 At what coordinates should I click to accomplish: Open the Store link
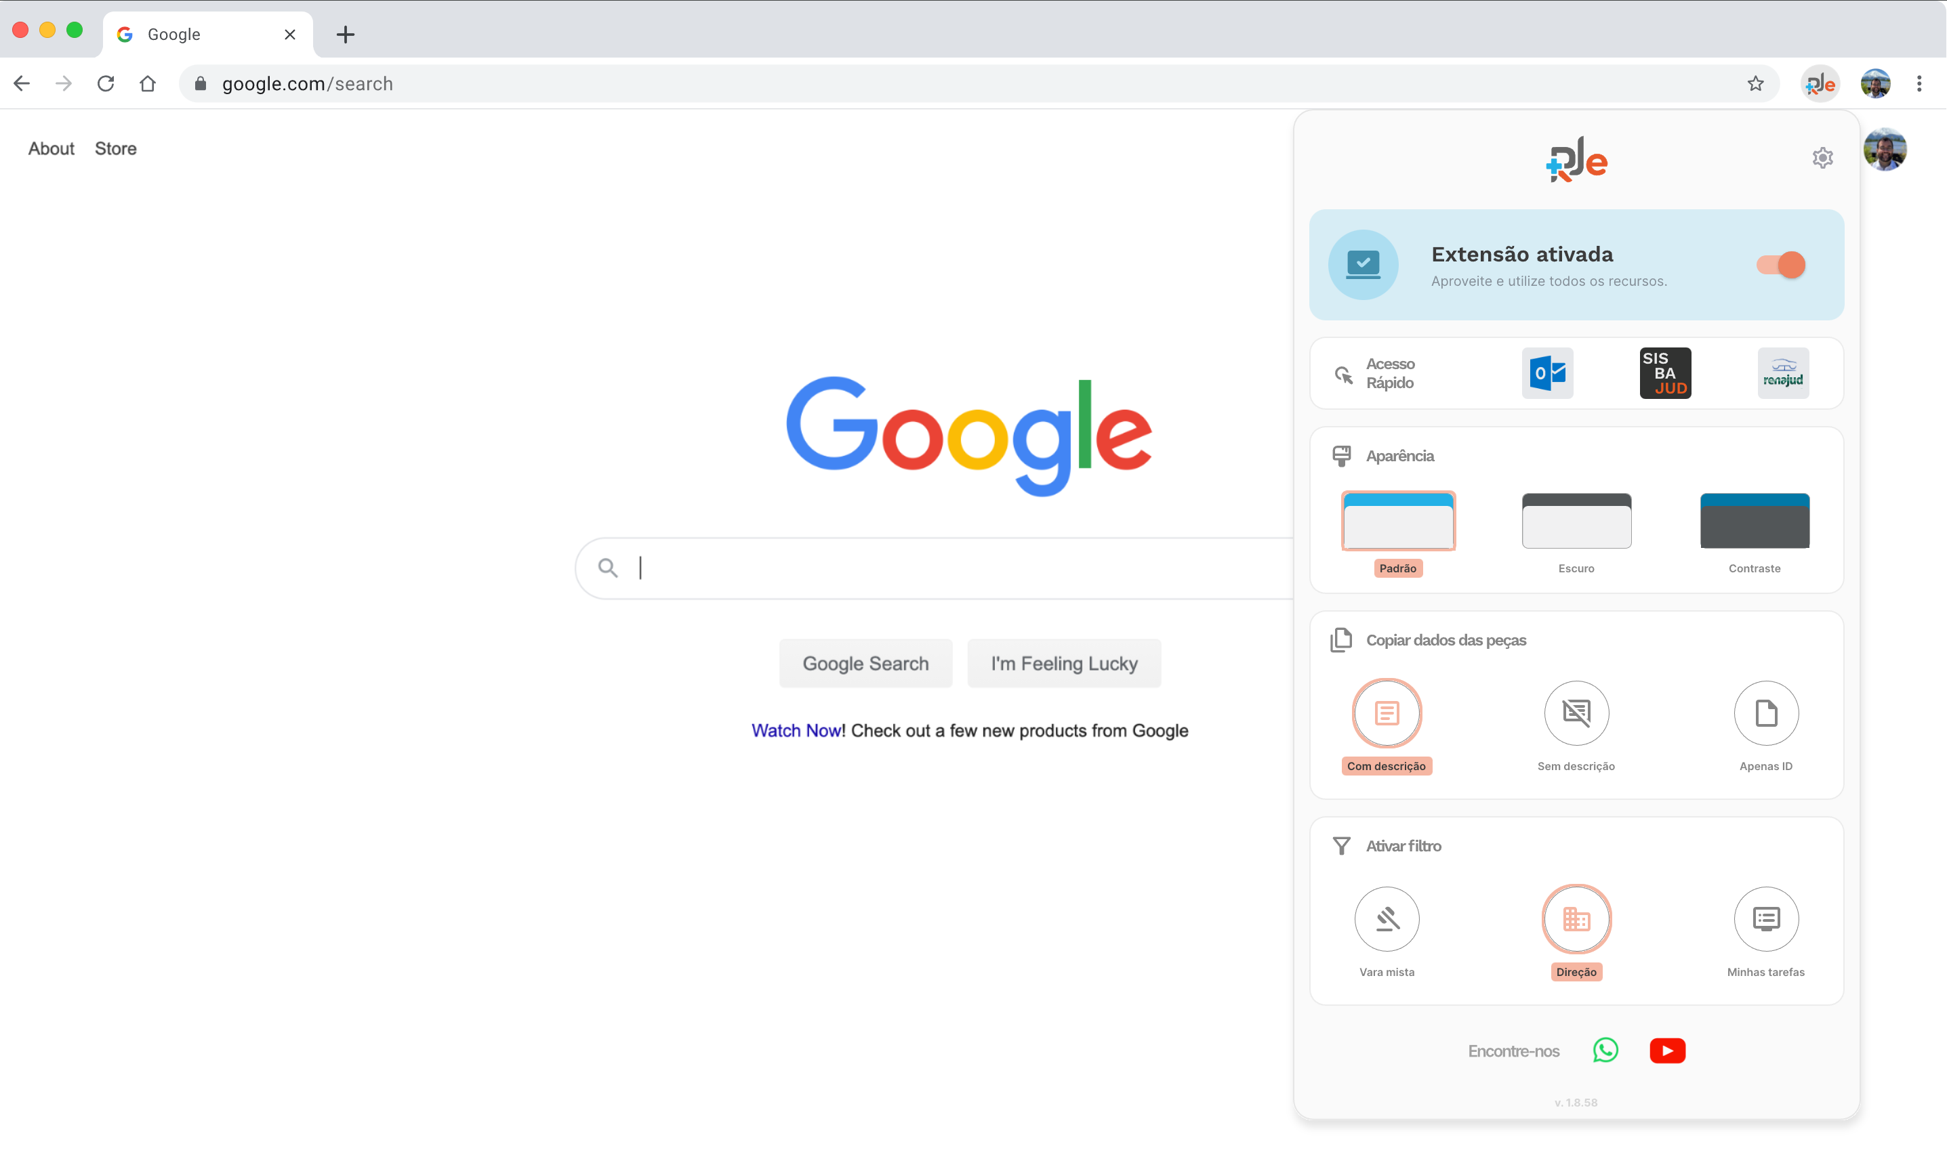coord(116,148)
